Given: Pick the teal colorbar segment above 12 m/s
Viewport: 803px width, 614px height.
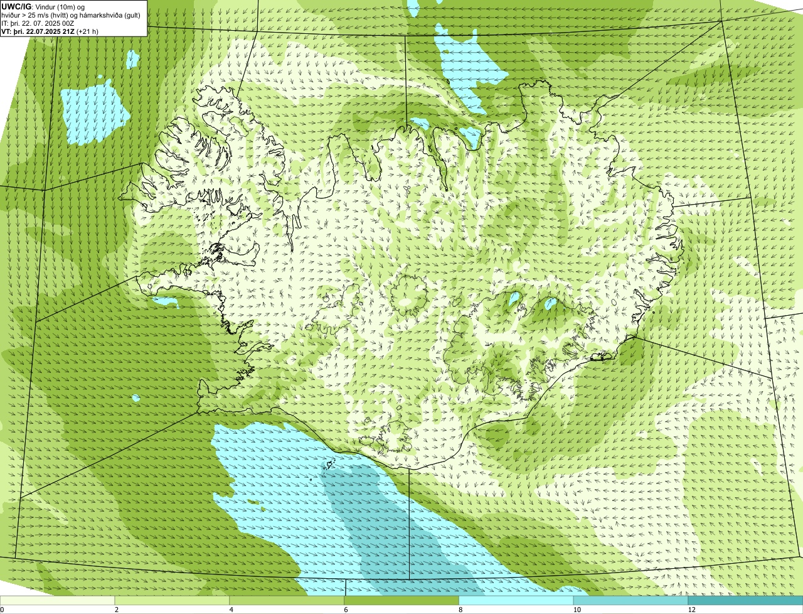Looking at the screenshot, I should pos(746,601).
